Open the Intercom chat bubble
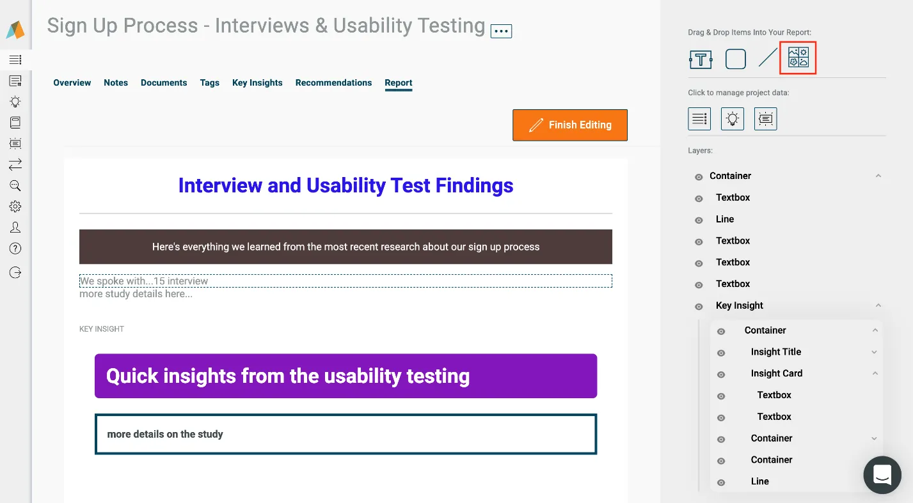The width and height of the screenshot is (913, 503). (882, 475)
